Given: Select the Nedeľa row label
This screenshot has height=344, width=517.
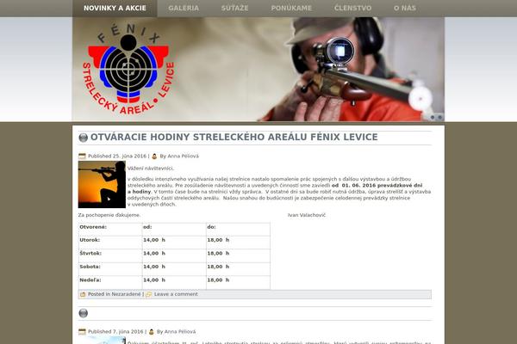Looking at the screenshot, I should 90,280.
